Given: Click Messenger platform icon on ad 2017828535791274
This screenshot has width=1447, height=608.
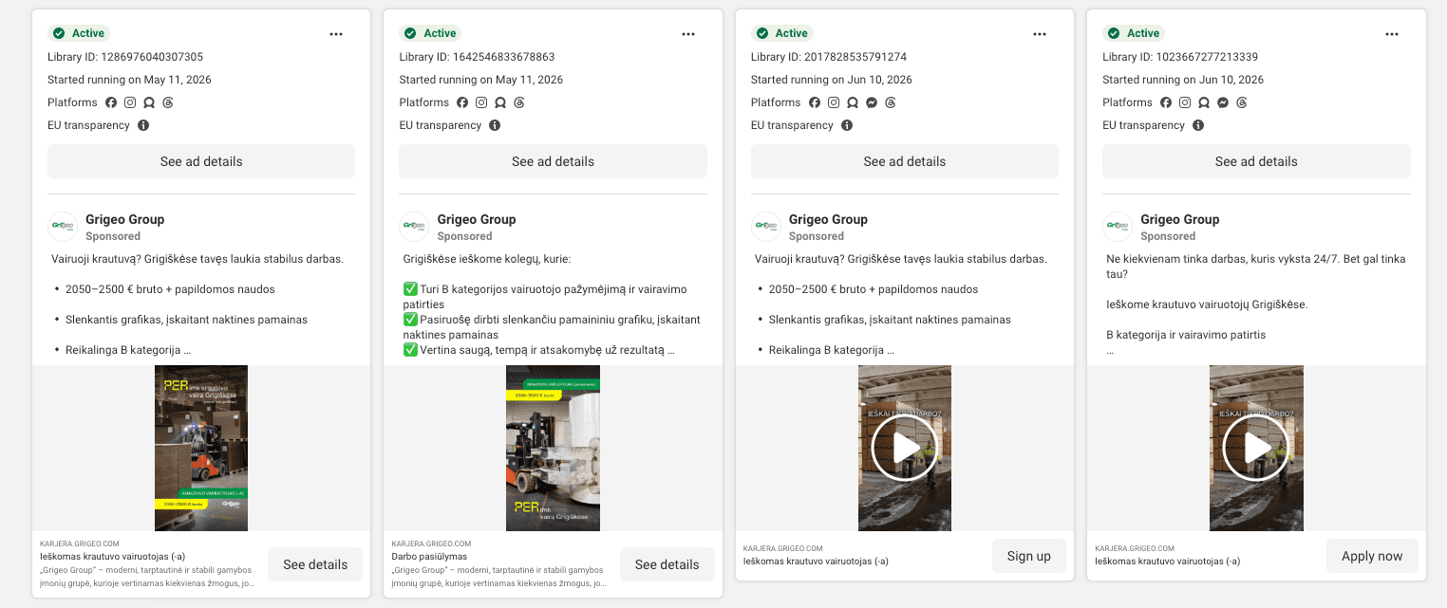Looking at the screenshot, I should pyautogui.click(x=872, y=102).
